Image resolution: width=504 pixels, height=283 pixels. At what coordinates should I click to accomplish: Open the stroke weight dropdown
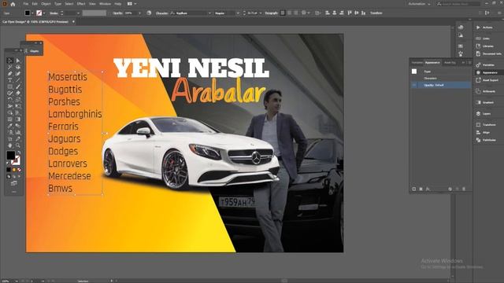[x=78, y=13]
